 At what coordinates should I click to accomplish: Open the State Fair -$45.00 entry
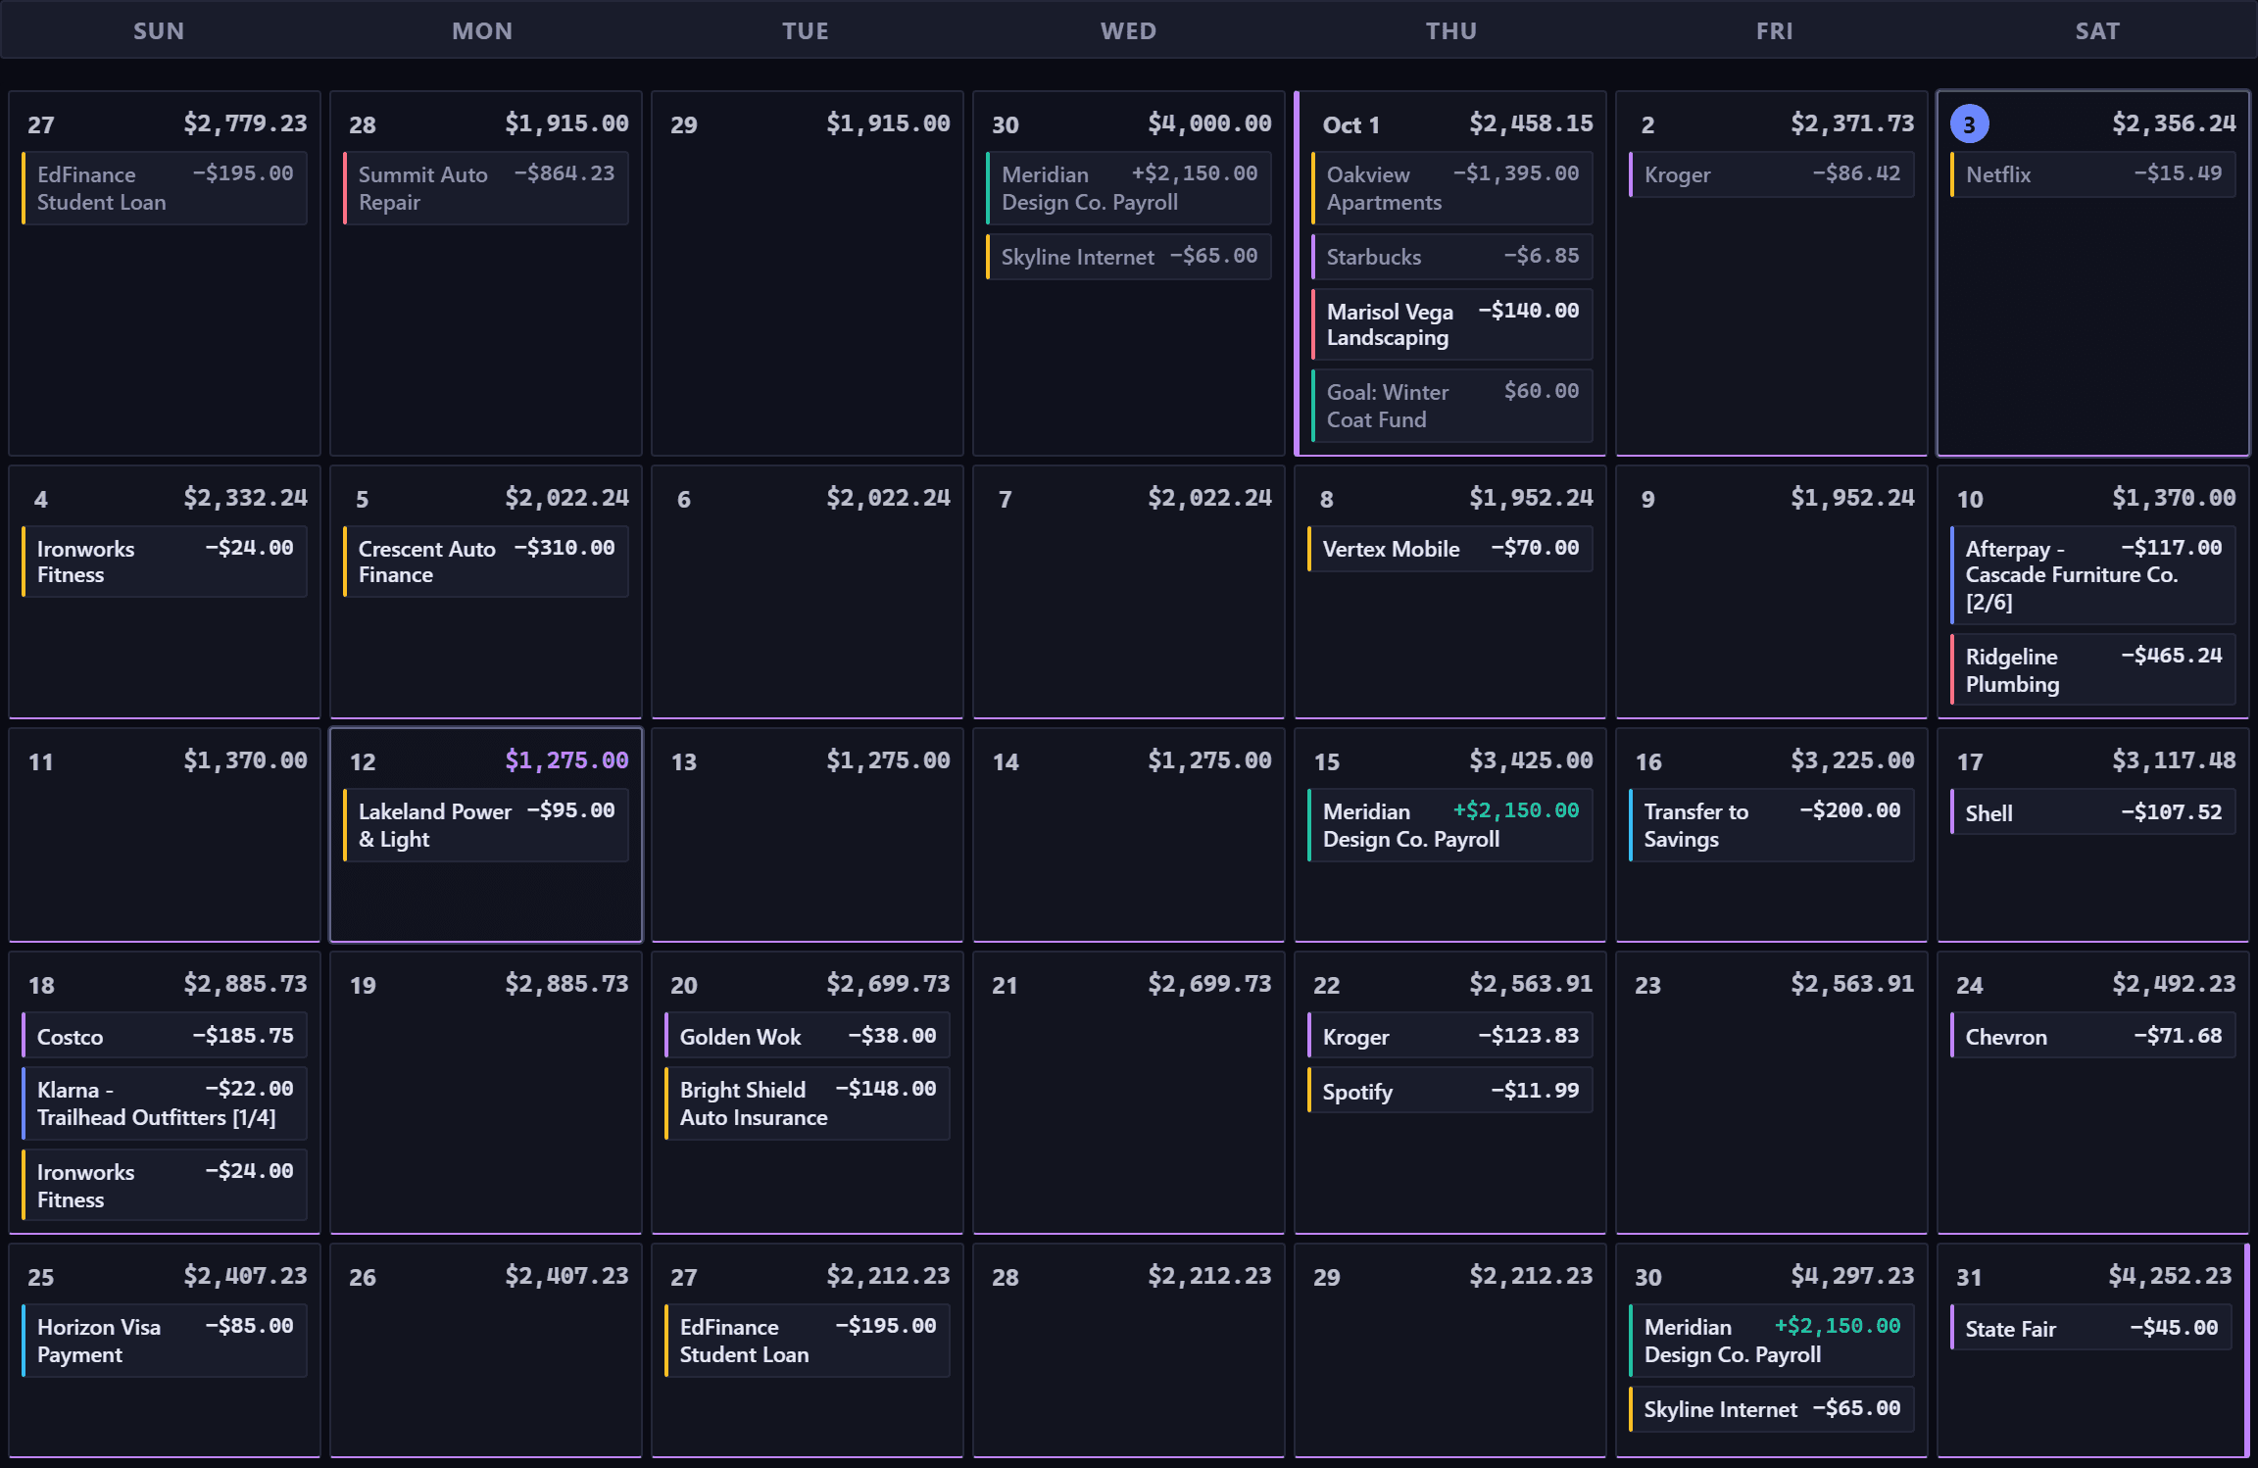click(x=2090, y=1329)
